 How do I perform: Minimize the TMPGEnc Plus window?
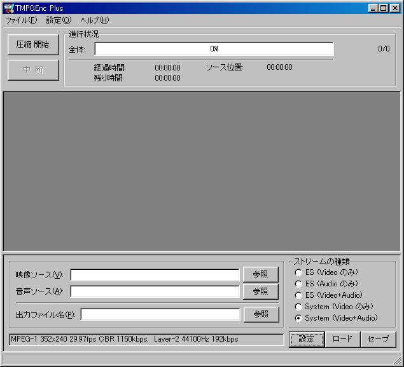click(373, 8)
